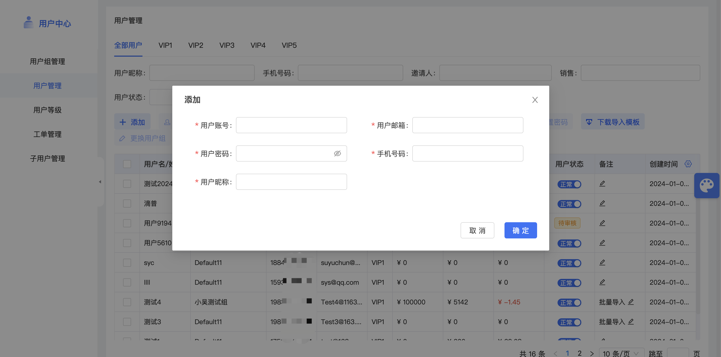Click the 用户账号 input field
The width and height of the screenshot is (721, 357).
click(291, 125)
